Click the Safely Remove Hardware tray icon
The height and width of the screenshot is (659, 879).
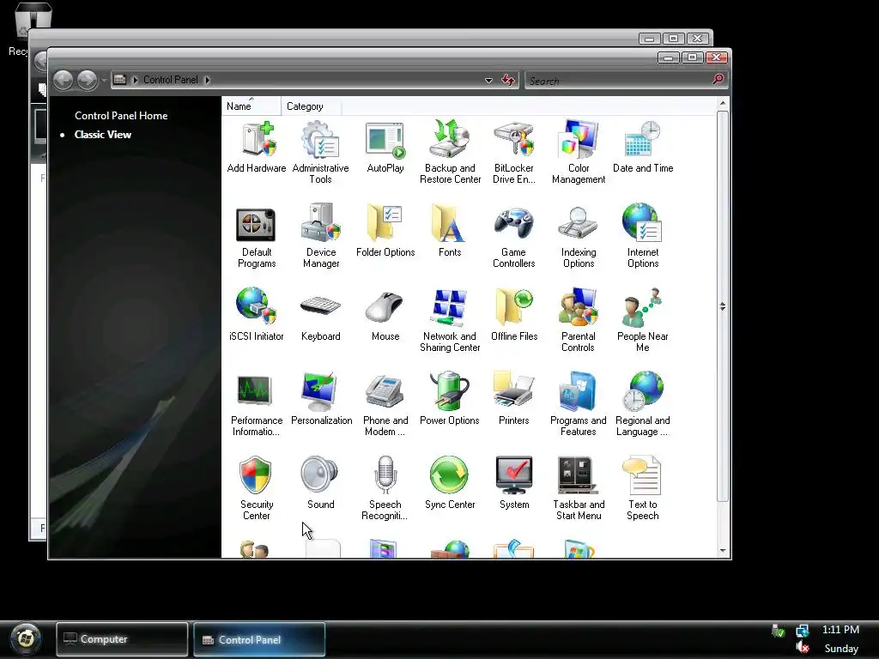[778, 631]
